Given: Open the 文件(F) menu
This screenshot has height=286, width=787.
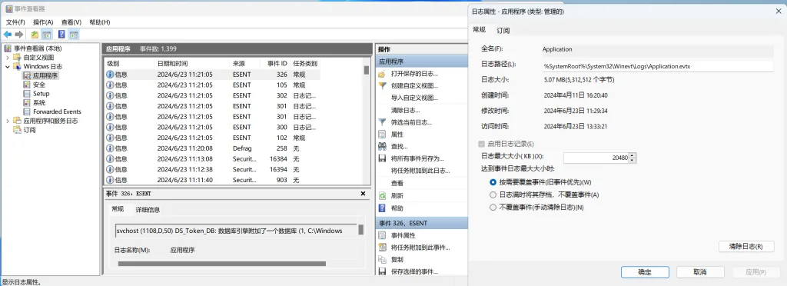Looking at the screenshot, I should pos(15,22).
